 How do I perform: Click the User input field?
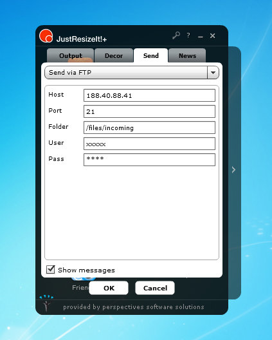coord(149,144)
